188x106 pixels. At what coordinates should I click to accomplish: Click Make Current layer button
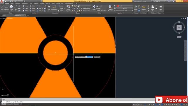pos(86,8)
